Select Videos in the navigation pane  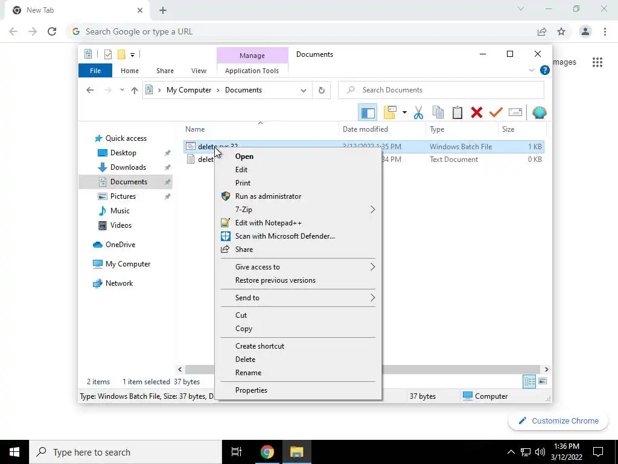[x=120, y=225]
